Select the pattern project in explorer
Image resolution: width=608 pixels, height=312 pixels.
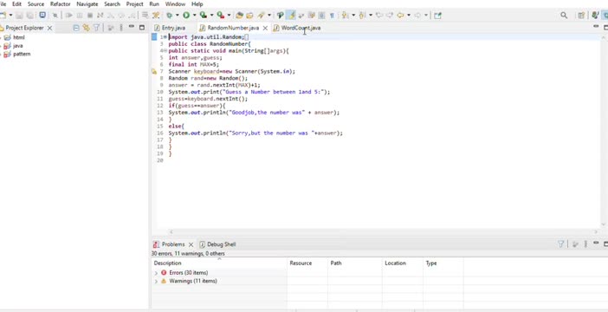pyautogui.click(x=22, y=54)
